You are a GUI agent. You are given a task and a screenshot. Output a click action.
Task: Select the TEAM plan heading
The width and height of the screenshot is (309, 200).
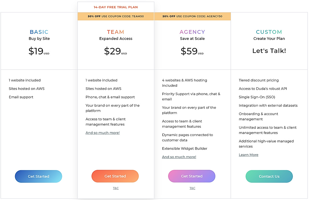pyautogui.click(x=116, y=32)
